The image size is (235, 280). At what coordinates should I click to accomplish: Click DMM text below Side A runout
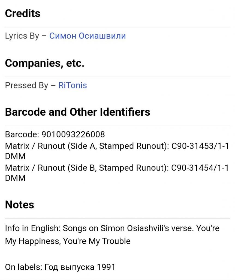[15, 156]
